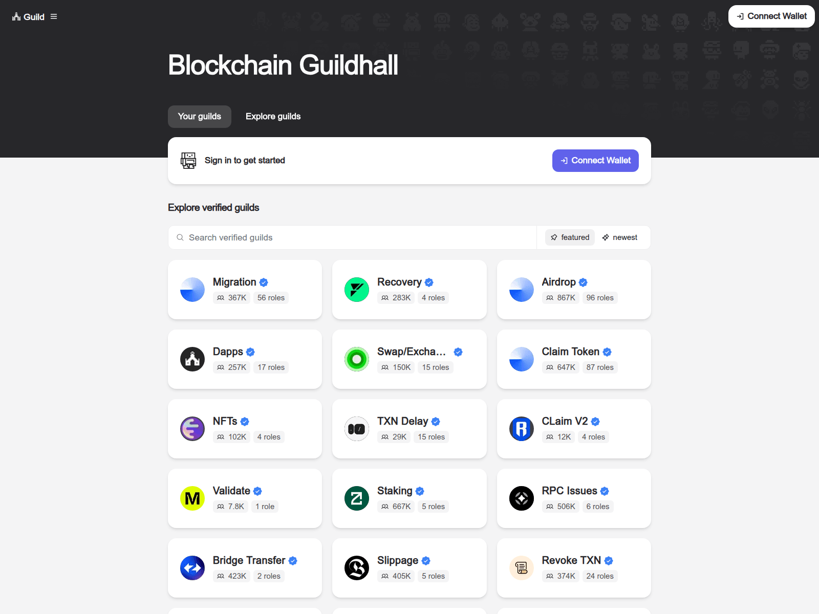Click Connect Wallet in the top header
Screen dimensions: 819x614
point(771,16)
